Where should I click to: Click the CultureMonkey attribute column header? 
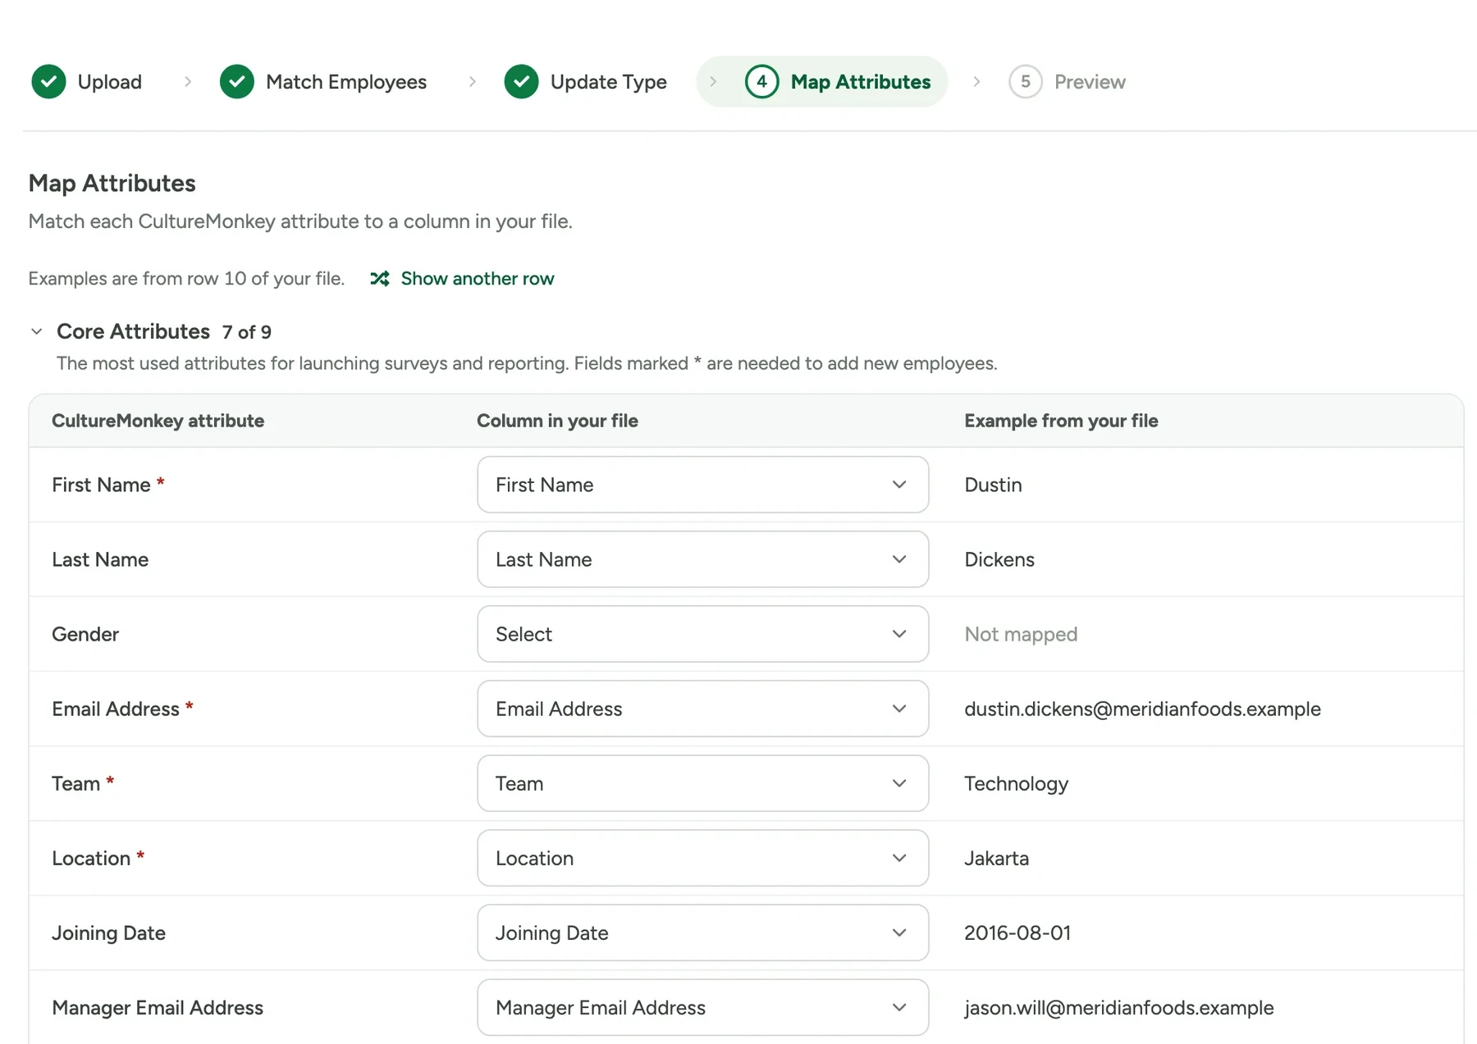pos(158,421)
